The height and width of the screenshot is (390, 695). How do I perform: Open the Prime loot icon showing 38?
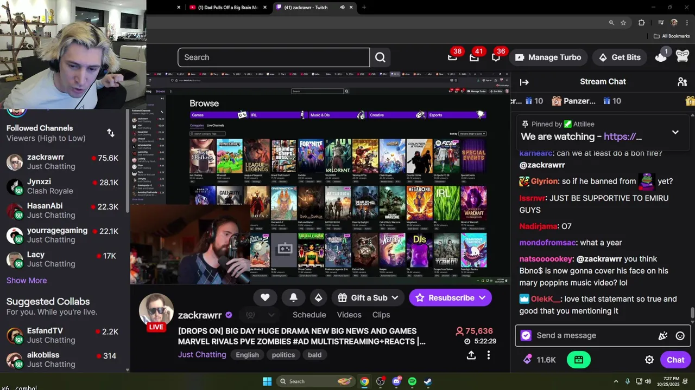[x=453, y=57]
